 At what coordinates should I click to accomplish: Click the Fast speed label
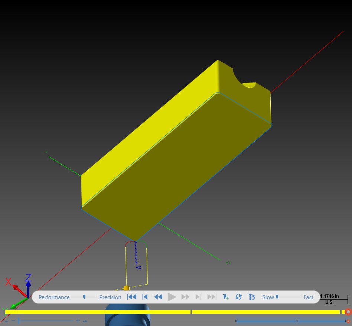(309, 297)
